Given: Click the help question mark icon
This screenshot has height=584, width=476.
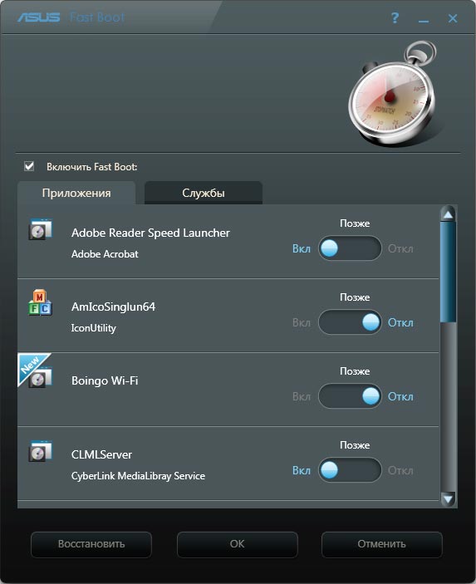Looking at the screenshot, I should tap(395, 17).
